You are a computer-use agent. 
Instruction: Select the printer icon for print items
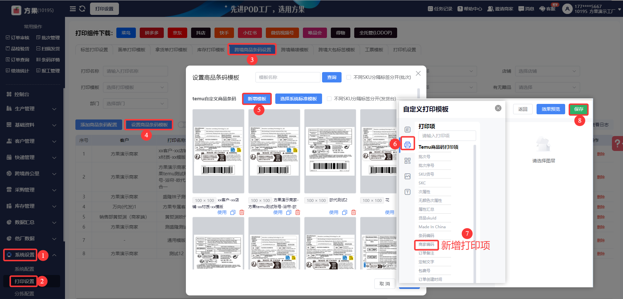[x=408, y=144]
